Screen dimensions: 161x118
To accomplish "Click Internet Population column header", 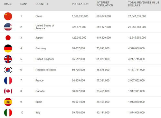I will tap(105, 4).
